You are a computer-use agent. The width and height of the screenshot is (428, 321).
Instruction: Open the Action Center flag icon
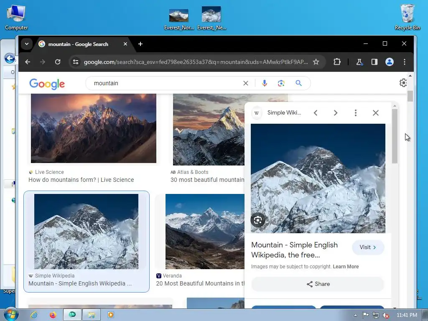pos(365,315)
